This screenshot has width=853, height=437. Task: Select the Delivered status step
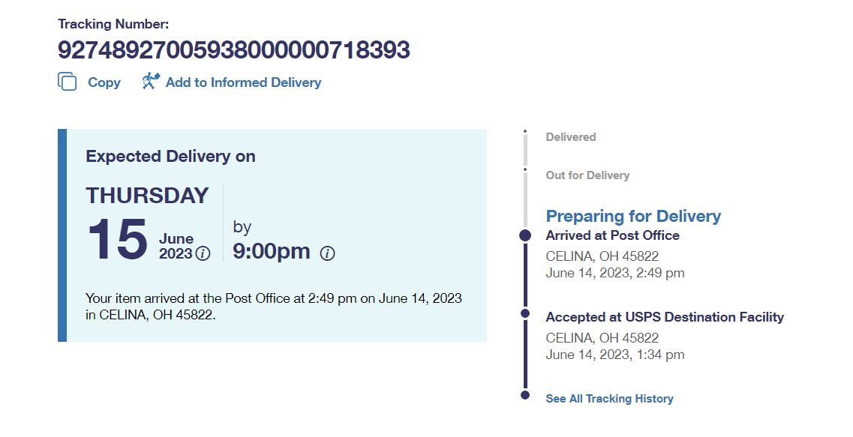click(570, 137)
